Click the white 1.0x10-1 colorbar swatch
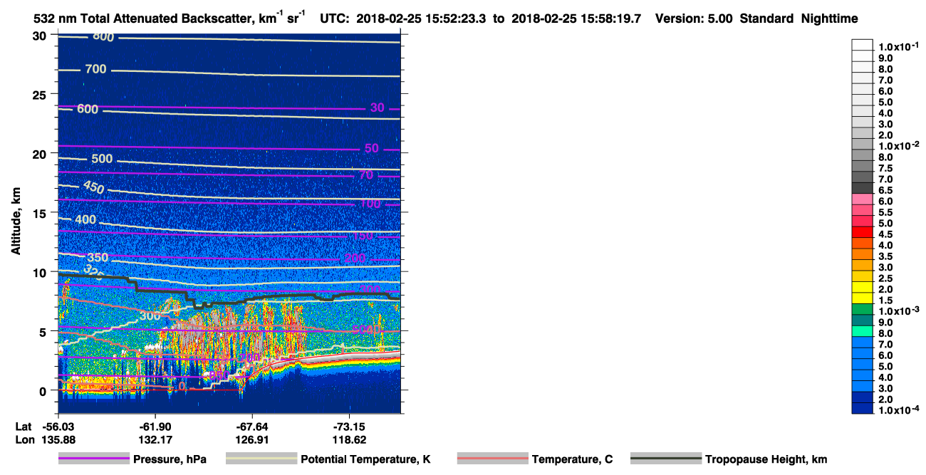This screenshot has height=475, width=926. tap(863, 45)
